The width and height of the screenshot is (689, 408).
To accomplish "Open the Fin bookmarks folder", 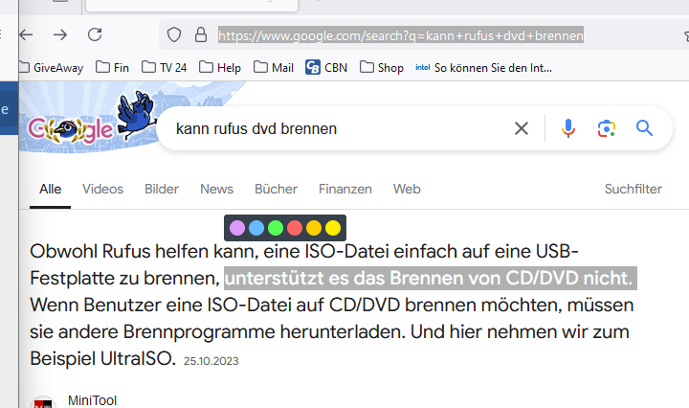I will [x=113, y=68].
